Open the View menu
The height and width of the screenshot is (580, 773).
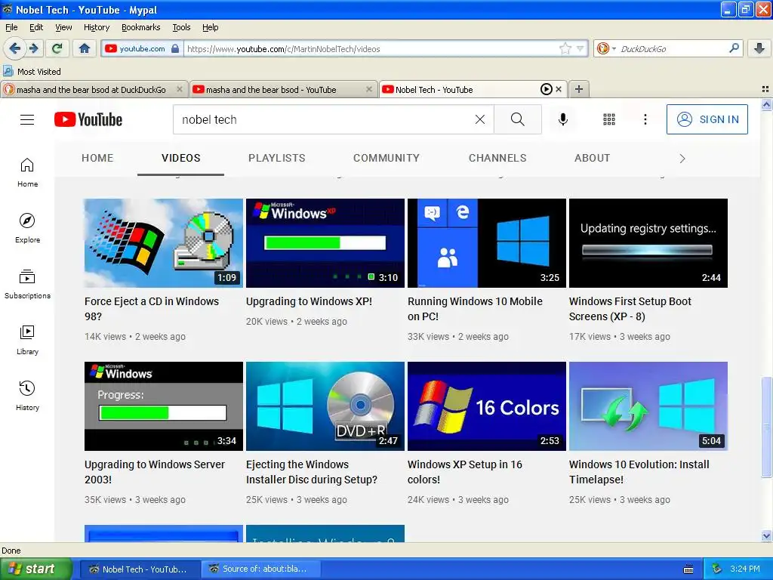[x=63, y=27]
